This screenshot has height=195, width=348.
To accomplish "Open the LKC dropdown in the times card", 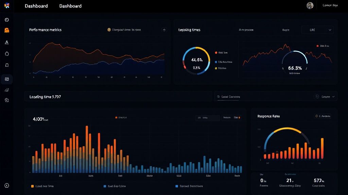I will pyautogui.click(x=318, y=30).
